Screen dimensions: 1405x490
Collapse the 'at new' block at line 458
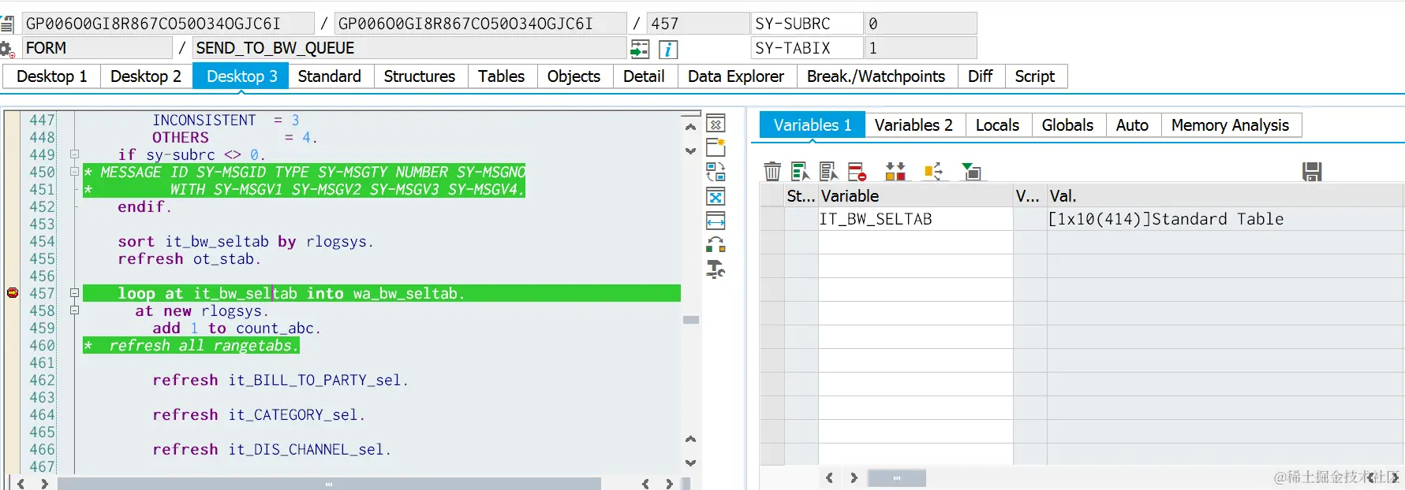[x=74, y=310]
